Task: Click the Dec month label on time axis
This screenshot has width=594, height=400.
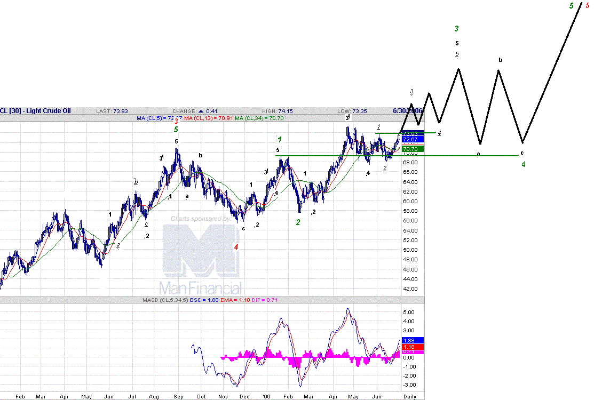Action: [x=245, y=397]
